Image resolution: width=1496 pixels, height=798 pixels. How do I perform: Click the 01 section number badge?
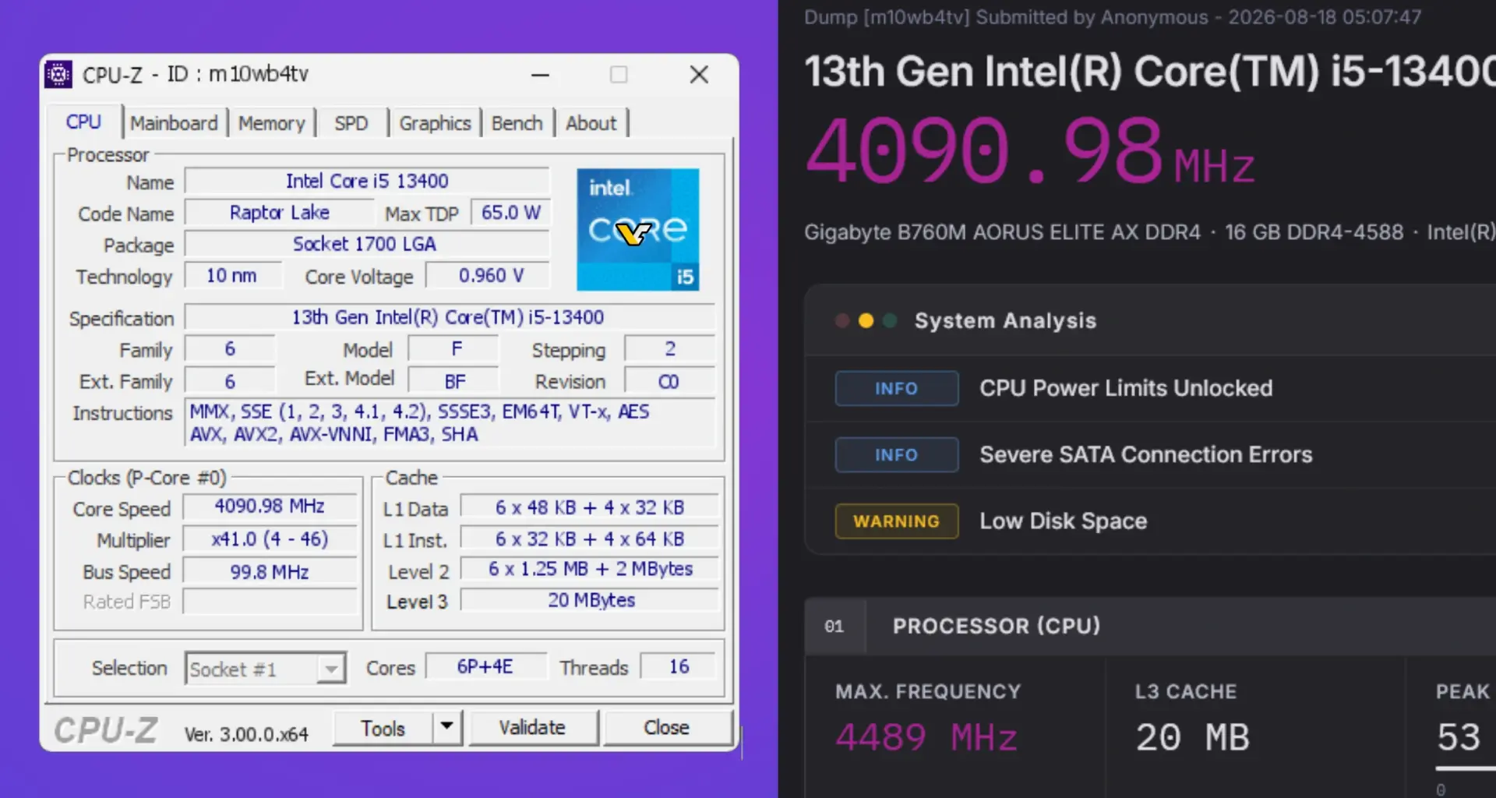[834, 627]
